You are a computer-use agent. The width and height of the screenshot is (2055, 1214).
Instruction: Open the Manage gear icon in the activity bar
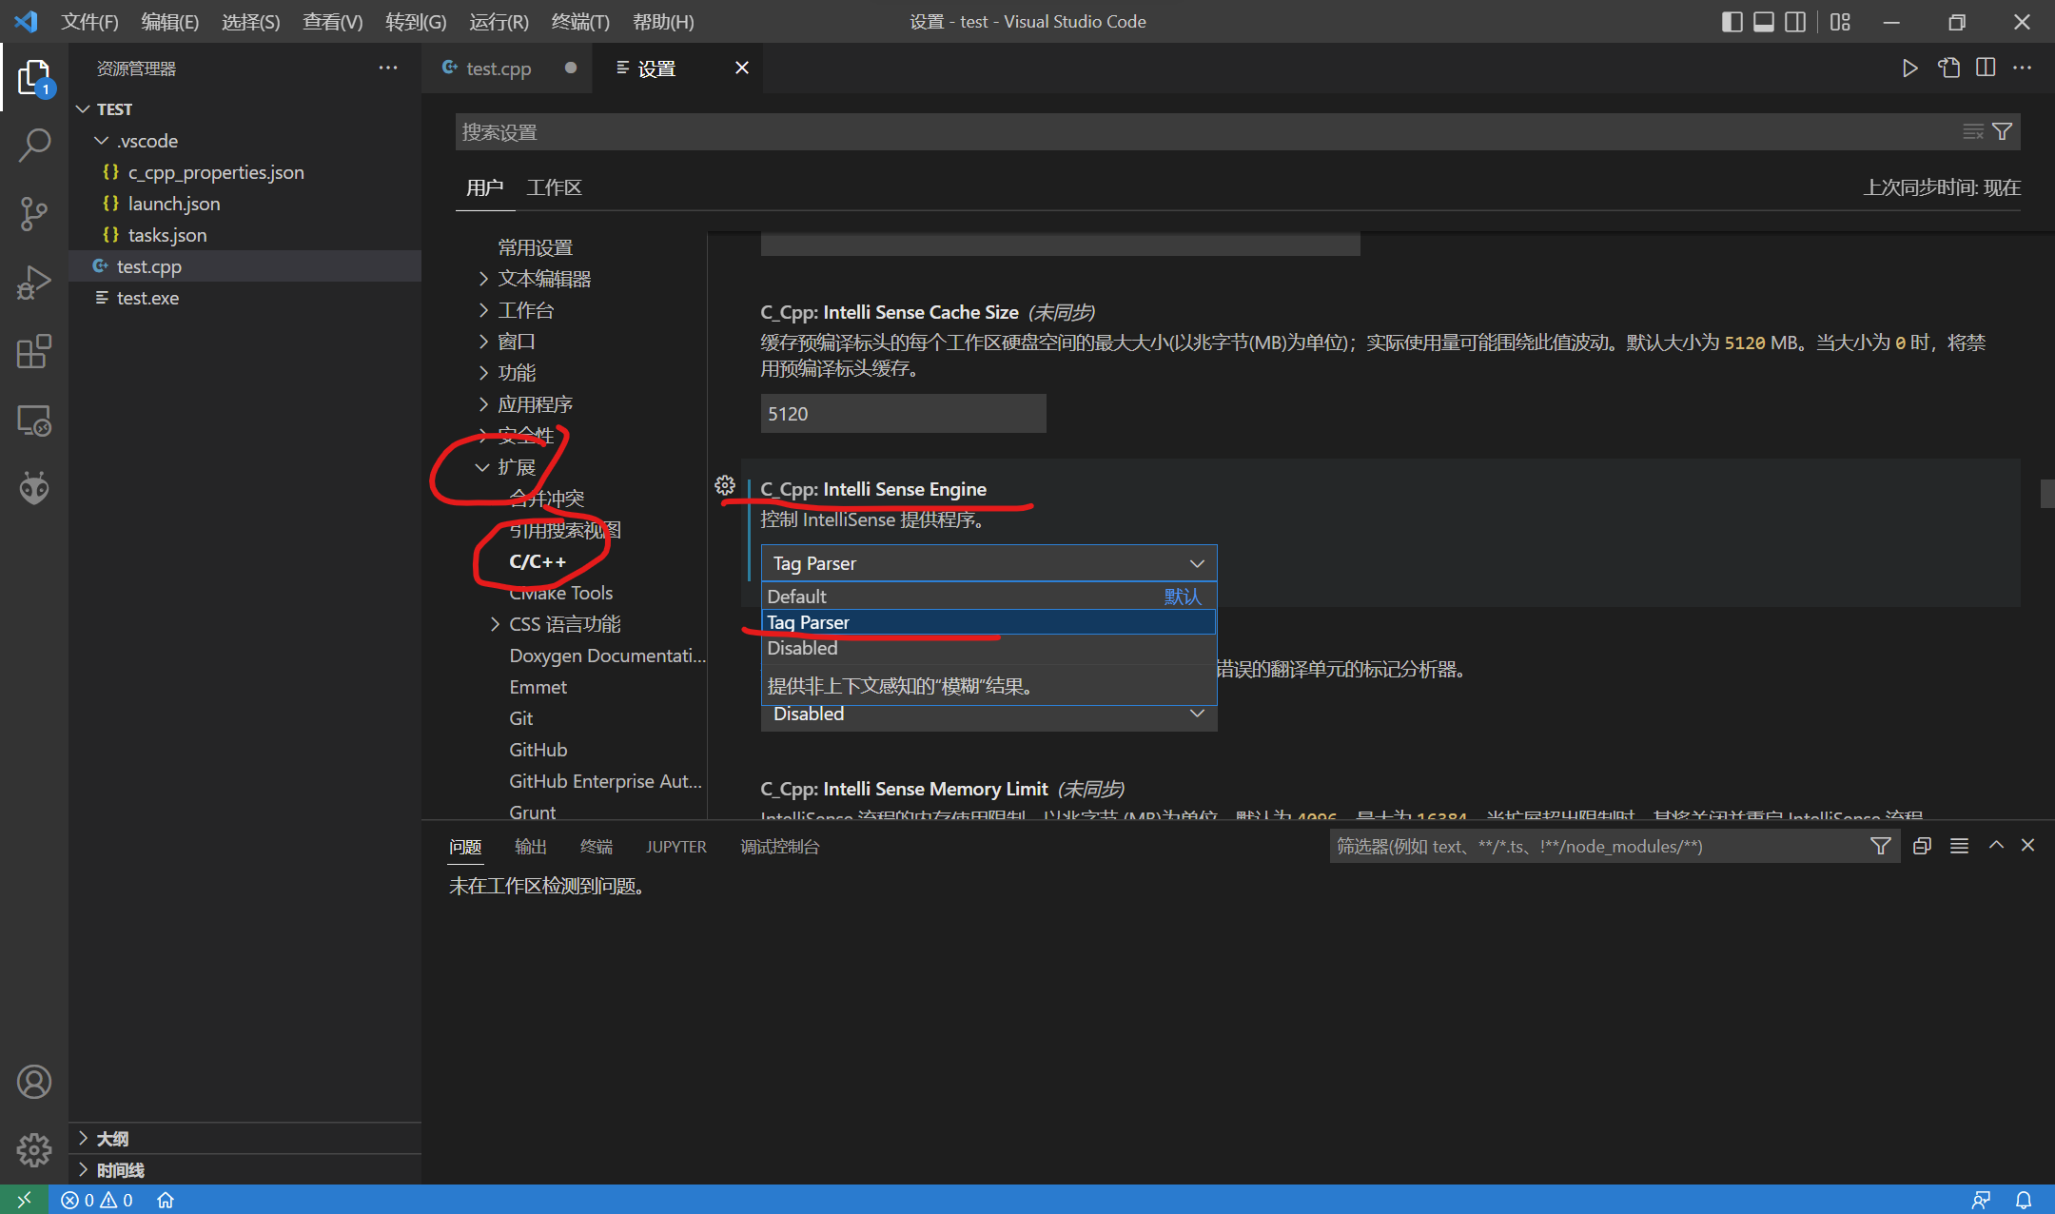point(34,1150)
